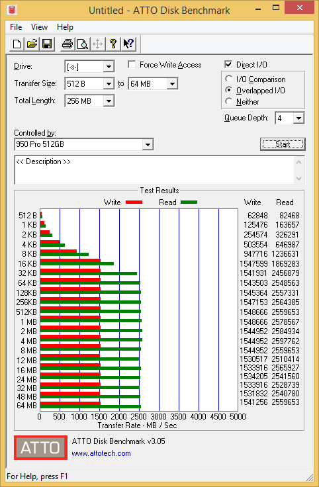Select the I/O Comparison radio button
This screenshot has height=487, width=319.
click(228, 79)
